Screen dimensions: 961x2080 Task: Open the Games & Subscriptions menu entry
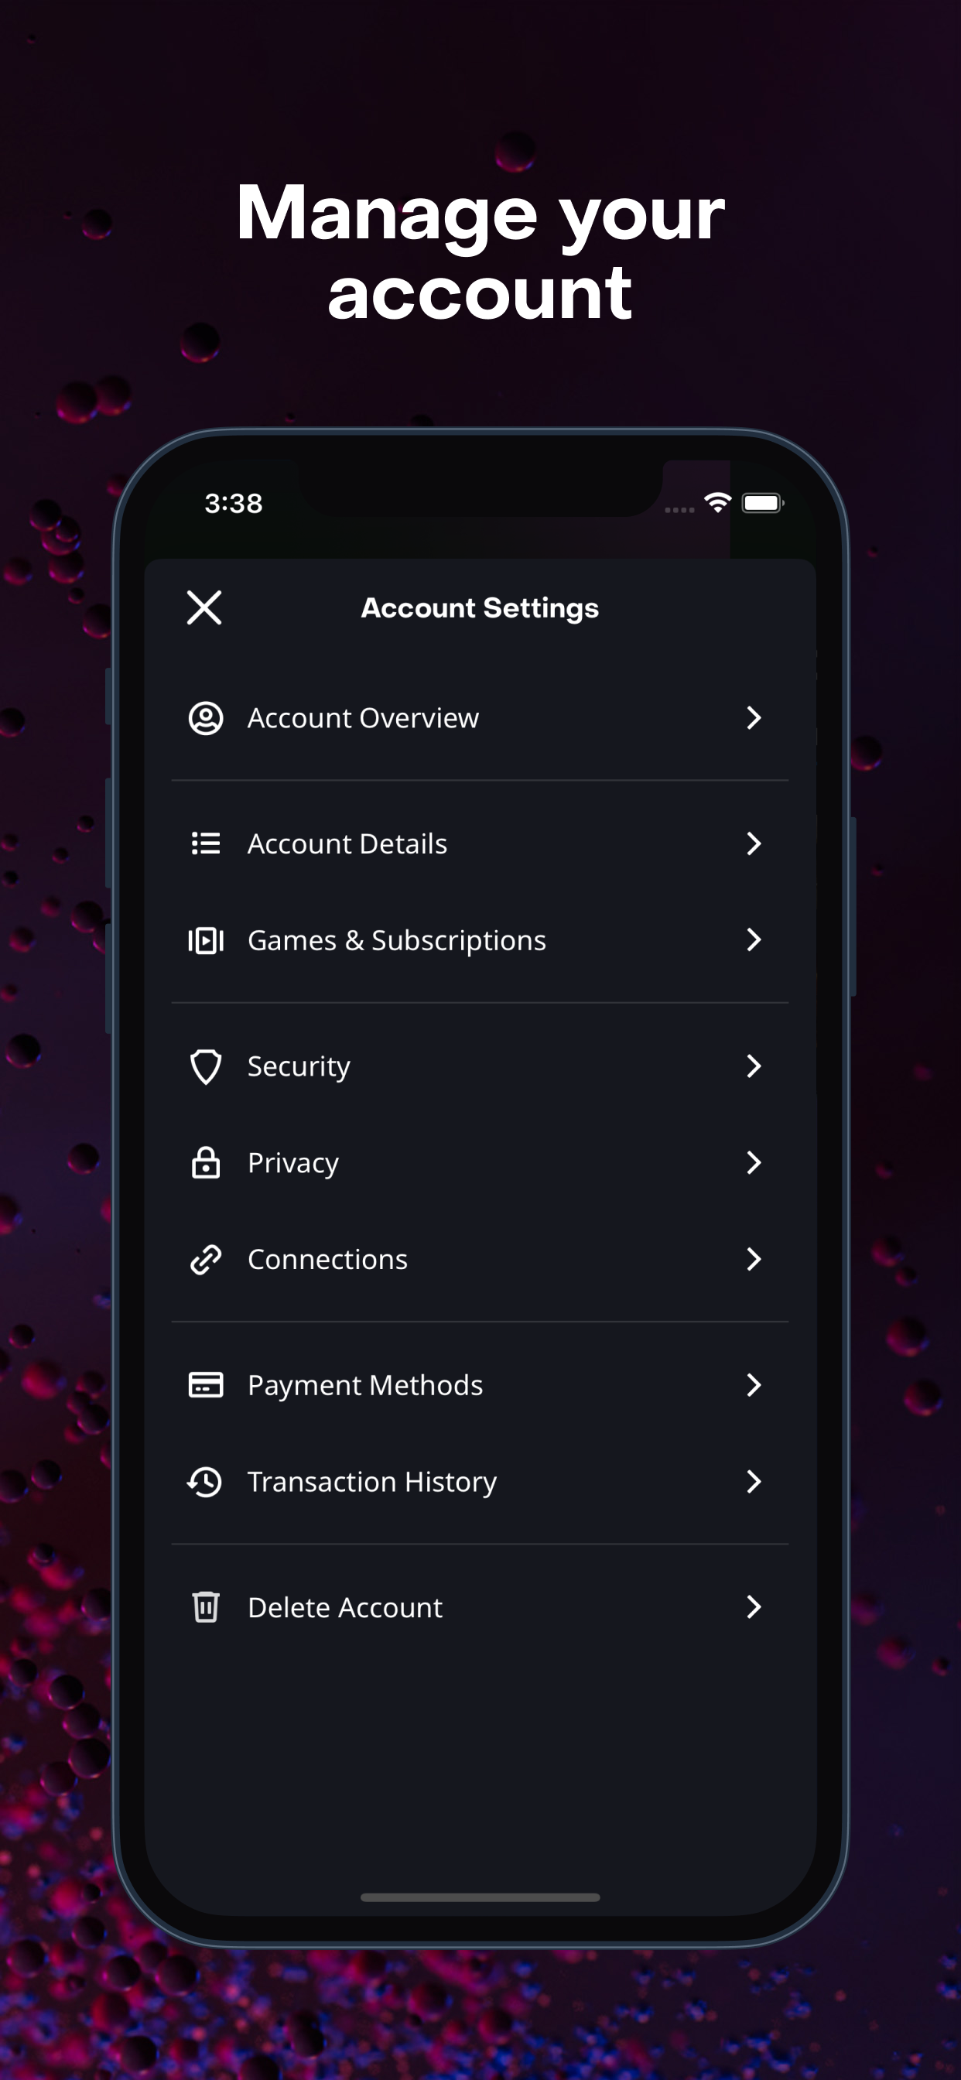[480, 941]
